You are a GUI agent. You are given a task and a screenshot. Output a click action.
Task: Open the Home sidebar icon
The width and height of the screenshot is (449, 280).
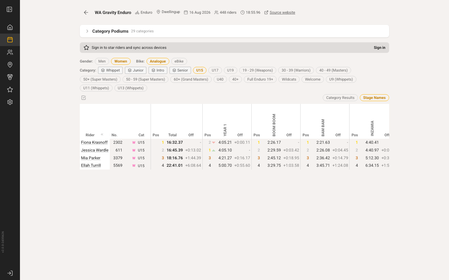click(x=10, y=27)
